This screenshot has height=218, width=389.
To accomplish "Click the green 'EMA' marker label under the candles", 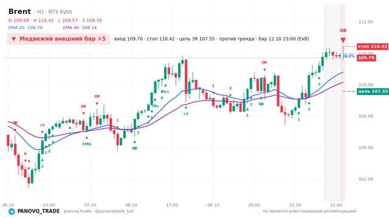I will 86,144.
